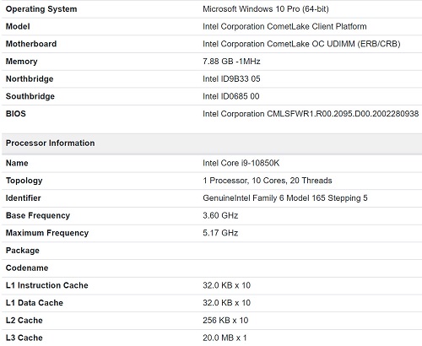Click the L2 Cache 256 KB value
Viewport: 422px width, 346px height.
click(x=225, y=320)
